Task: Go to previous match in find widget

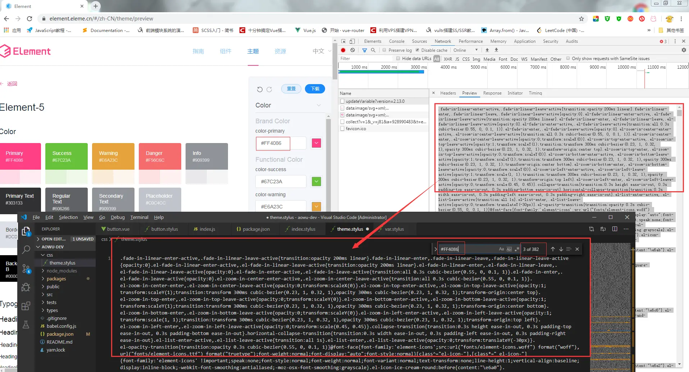Action: pyautogui.click(x=553, y=249)
